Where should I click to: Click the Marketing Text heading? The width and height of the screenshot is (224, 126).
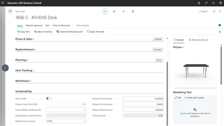182,92
